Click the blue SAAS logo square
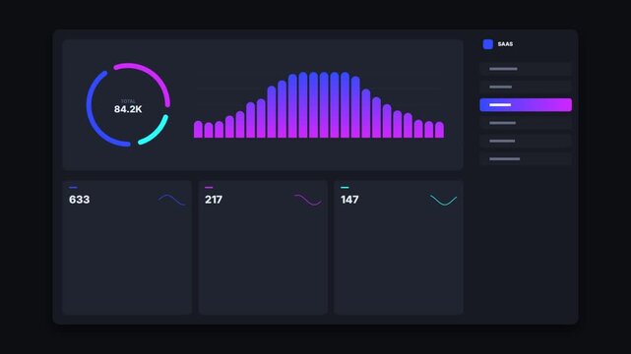631x354 pixels. [487, 44]
